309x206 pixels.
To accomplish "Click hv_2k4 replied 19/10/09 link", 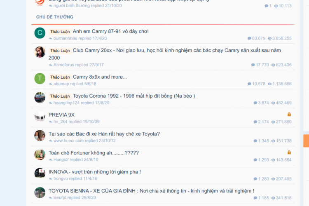I will 77,122.
